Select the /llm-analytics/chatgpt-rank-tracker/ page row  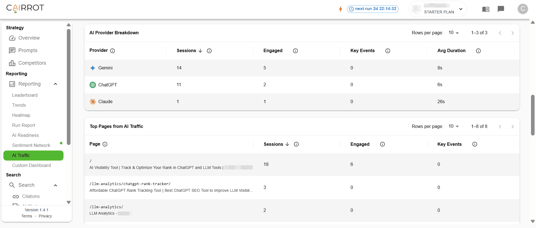302,187
